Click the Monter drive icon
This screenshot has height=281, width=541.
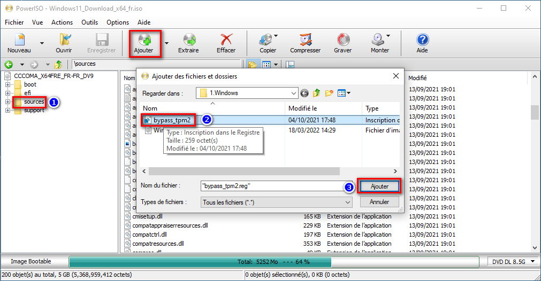(379, 40)
